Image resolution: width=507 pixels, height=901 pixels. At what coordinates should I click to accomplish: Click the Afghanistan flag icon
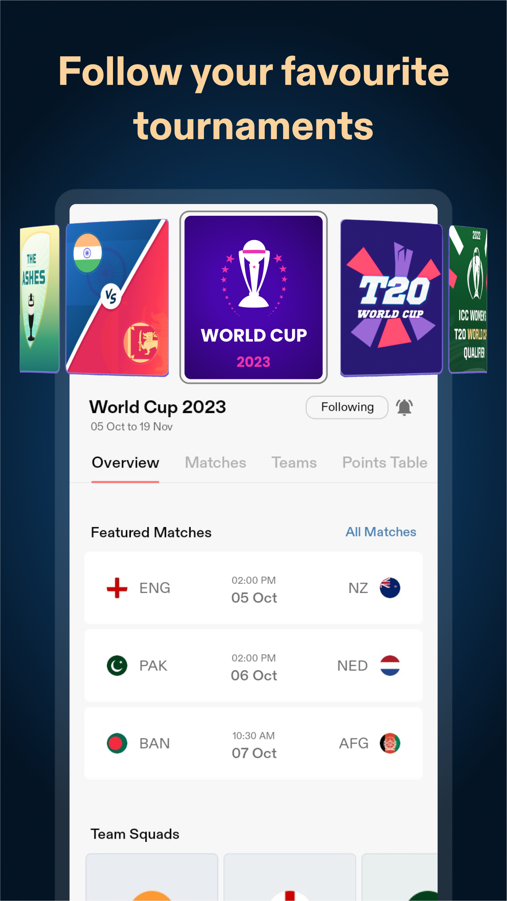pos(390,743)
